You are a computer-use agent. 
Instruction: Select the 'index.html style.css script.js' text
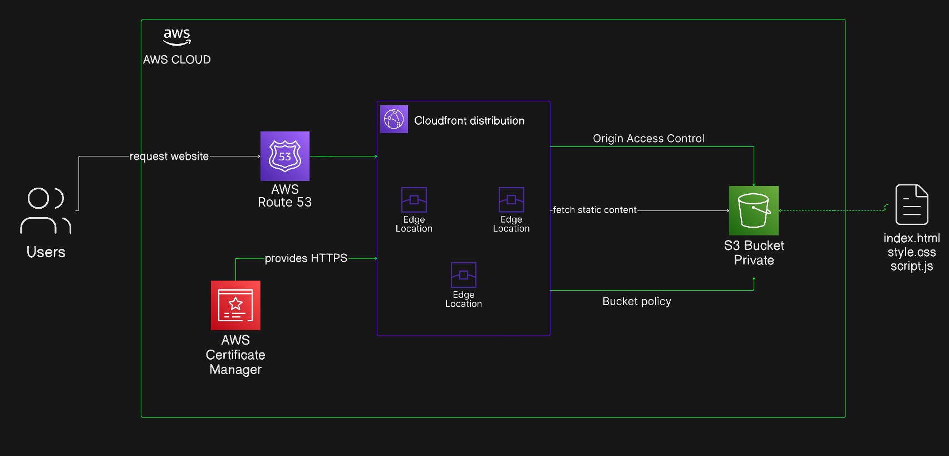point(912,252)
